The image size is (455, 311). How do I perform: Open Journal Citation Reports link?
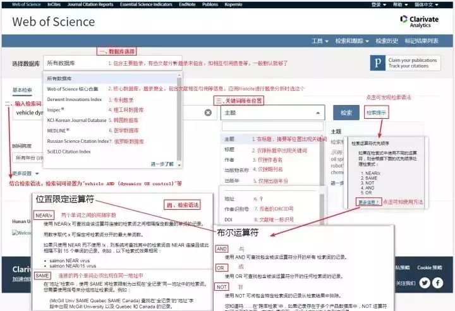coord(90,4)
